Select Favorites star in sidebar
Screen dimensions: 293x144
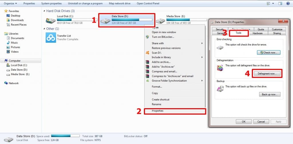click(6, 11)
